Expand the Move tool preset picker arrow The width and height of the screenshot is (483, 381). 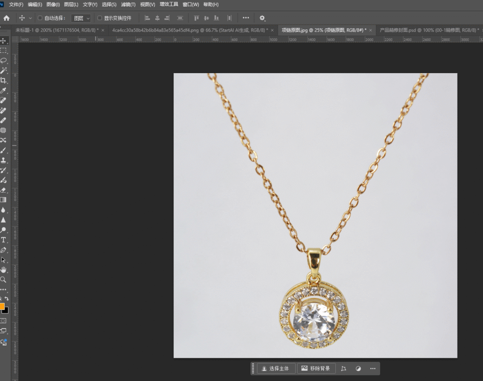coord(31,18)
